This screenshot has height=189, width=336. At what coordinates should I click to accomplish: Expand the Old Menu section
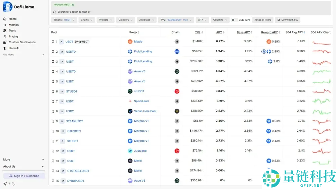(x=24, y=55)
